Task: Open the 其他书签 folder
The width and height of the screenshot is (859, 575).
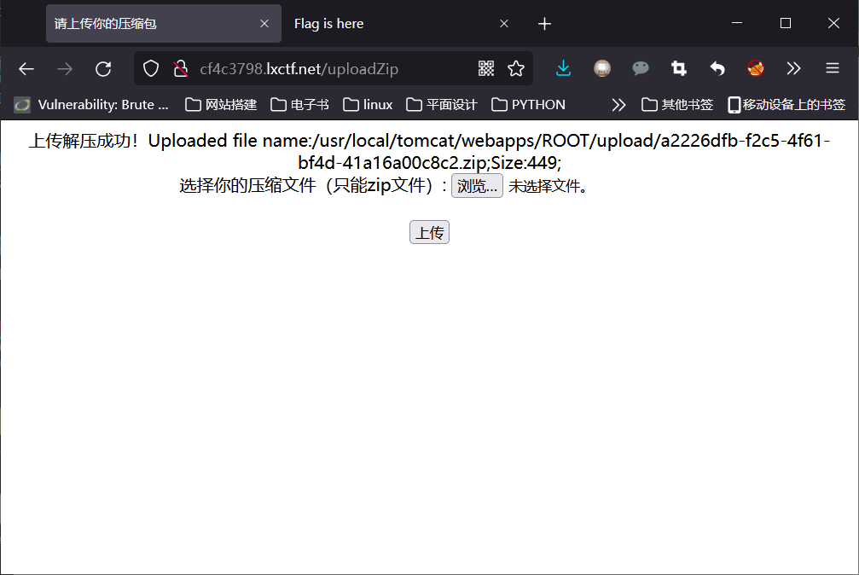Action: tap(677, 105)
